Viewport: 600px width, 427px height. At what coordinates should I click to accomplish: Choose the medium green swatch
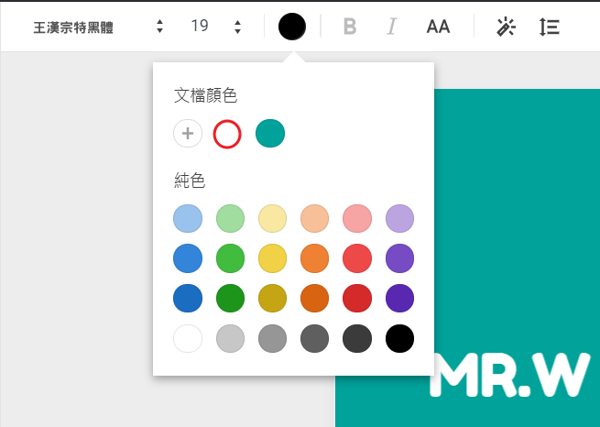pos(230,258)
